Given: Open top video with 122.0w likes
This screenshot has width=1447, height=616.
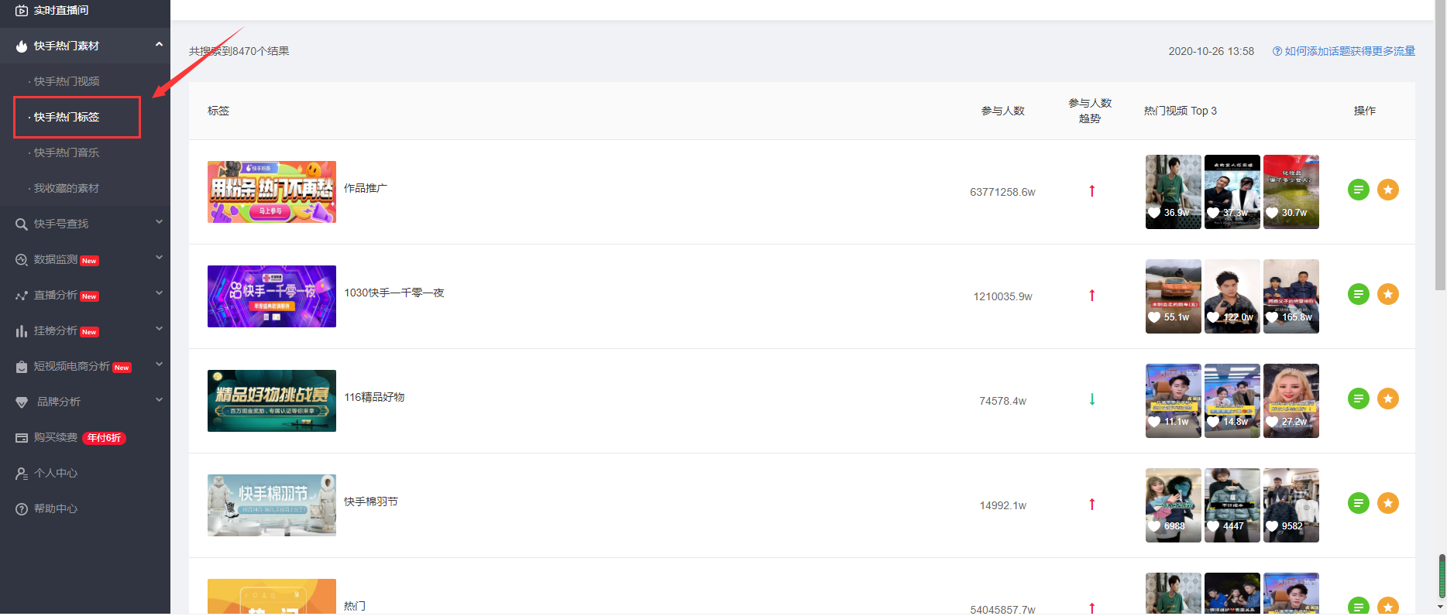Looking at the screenshot, I should [1232, 296].
